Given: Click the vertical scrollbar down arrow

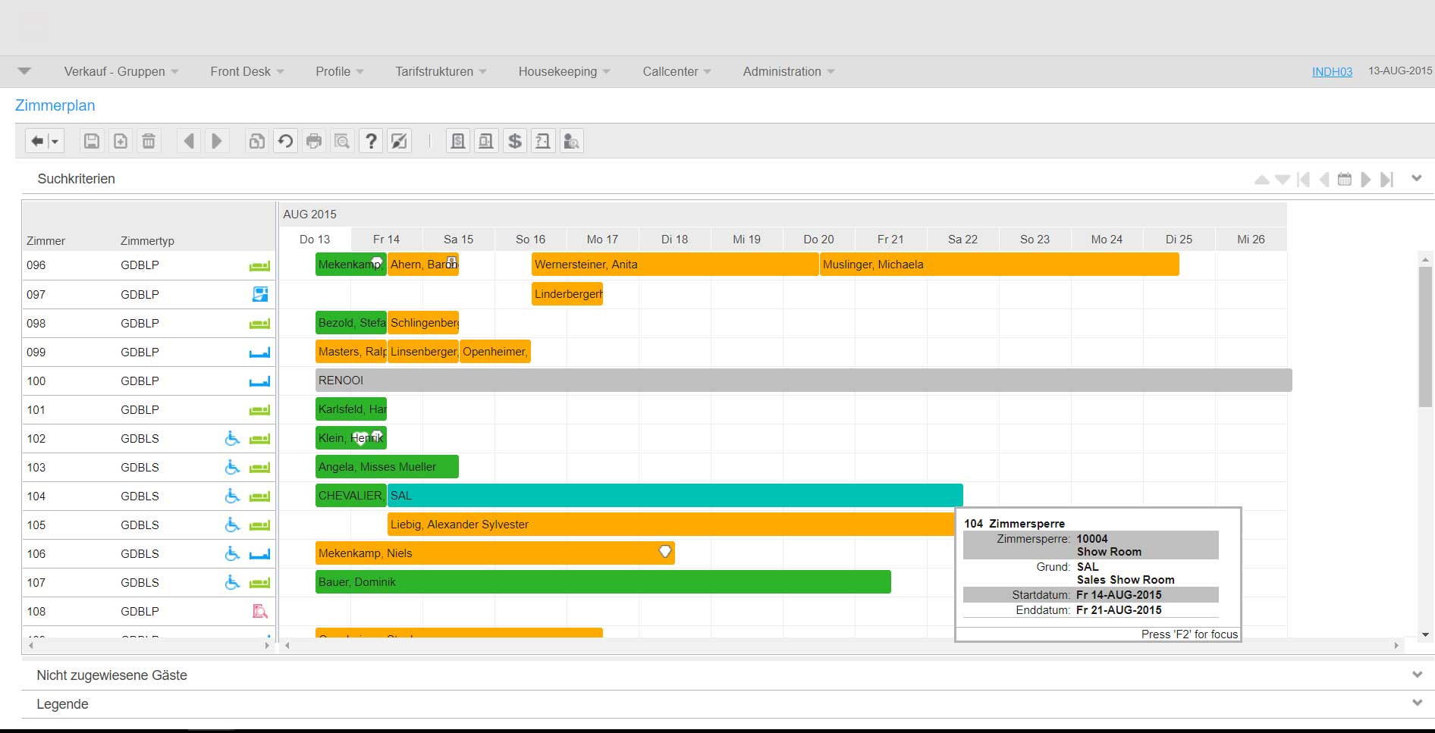Looking at the screenshot, I should coord(1425,634).
